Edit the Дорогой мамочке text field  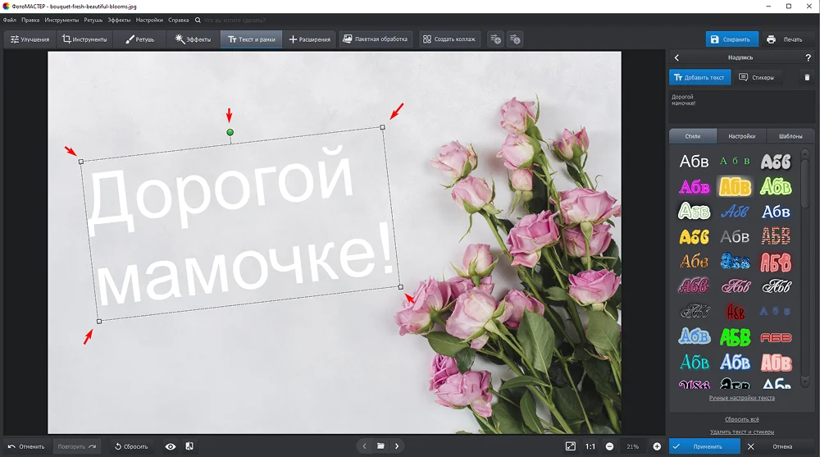pyautogui.click(x=741, y=107)
